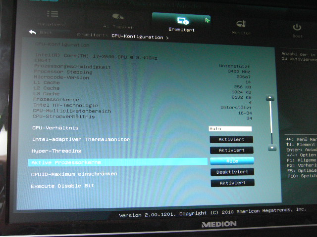
Task: Click the 8192 KB value
Action: tap(241, 97)
